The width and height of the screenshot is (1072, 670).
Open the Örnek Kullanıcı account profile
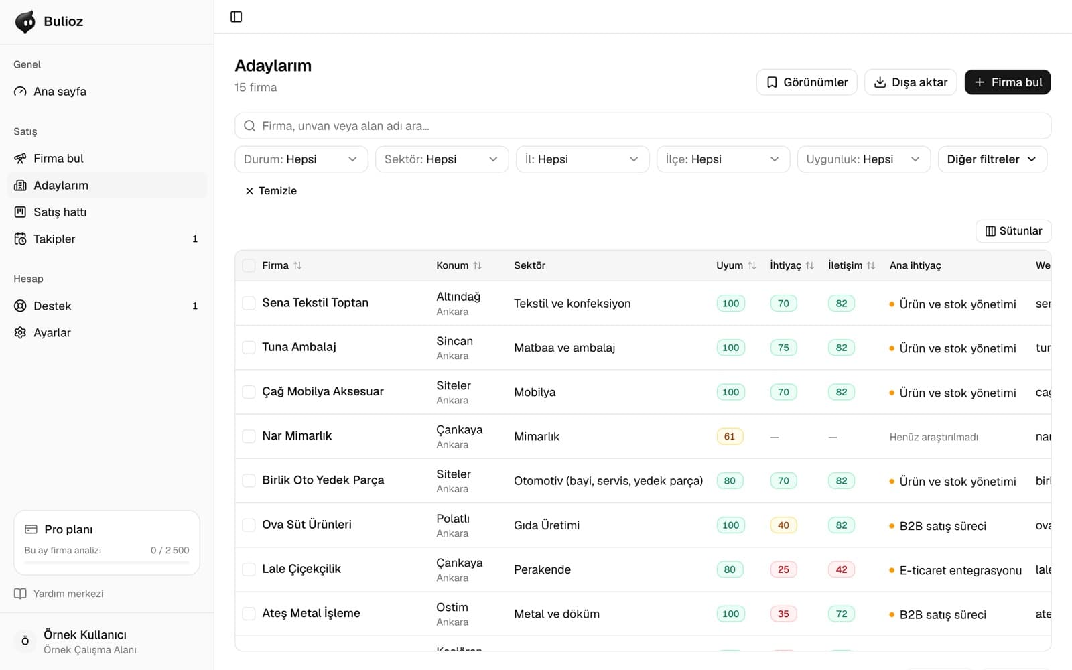(x=107, y=642)
